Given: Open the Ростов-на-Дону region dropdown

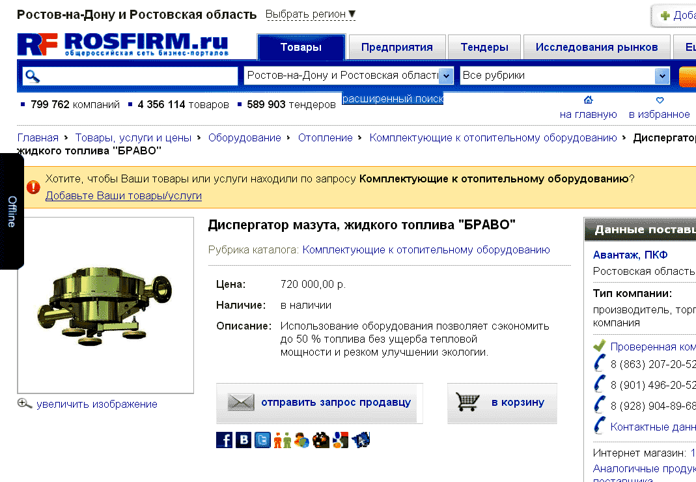Looking at the screenshot, I should coord(348,76).
